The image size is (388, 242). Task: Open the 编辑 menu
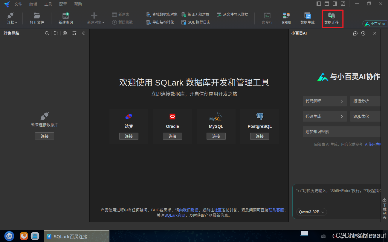coord(33,4)
